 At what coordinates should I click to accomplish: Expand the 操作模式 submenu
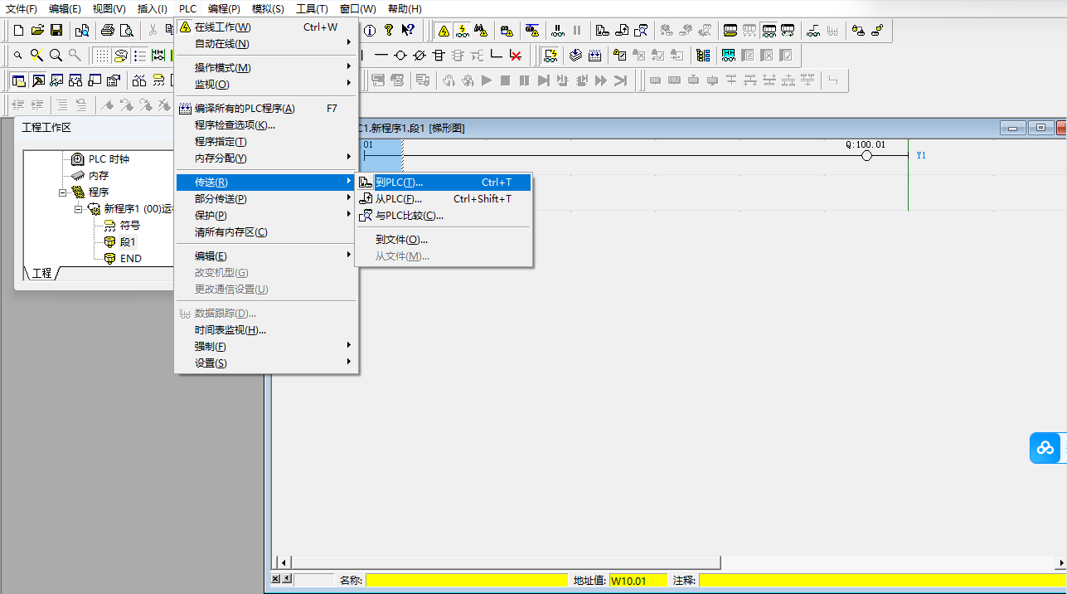[x=267, y=68]
